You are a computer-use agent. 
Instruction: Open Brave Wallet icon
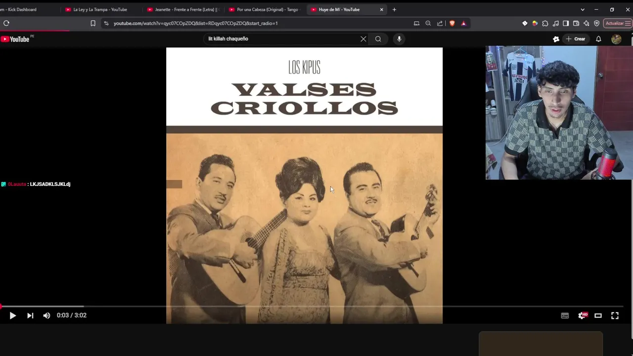click(x=576, y=23)
